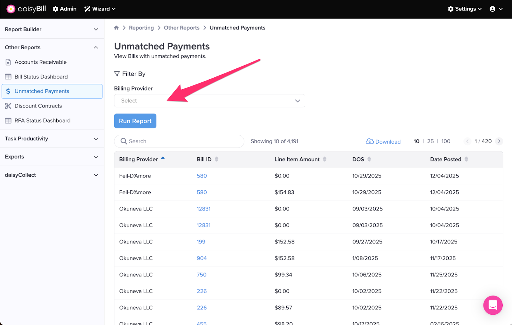Click the Run Report button
Viewport: 512px width, 325px height.
[x=135, y=121]
